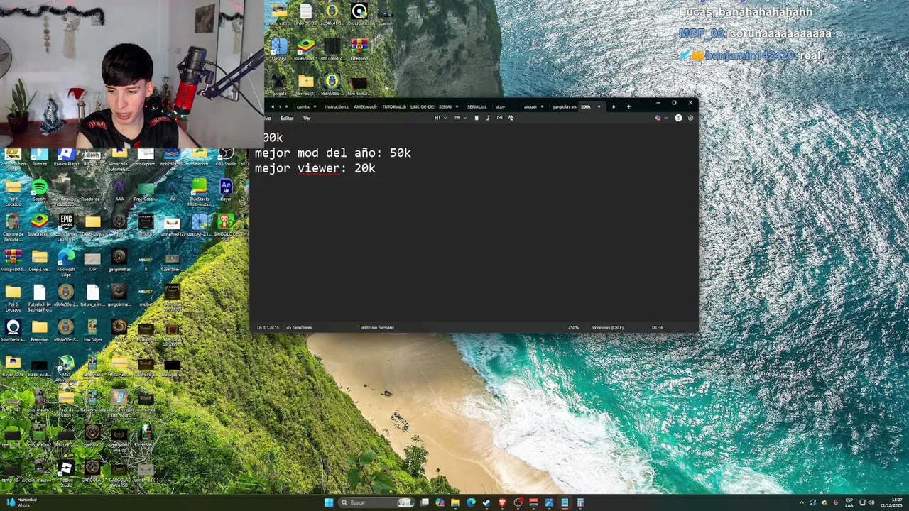Viewport: 909px width, 511px height.
Task: Open the Notepad icon in the taskbar
Action: click(565, 502)
